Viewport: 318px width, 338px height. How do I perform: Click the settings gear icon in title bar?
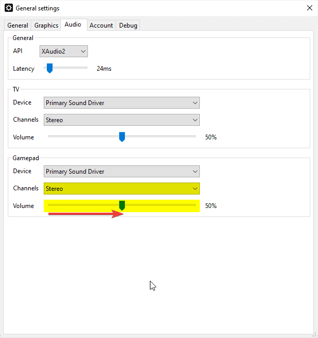[x=9, y=8]
